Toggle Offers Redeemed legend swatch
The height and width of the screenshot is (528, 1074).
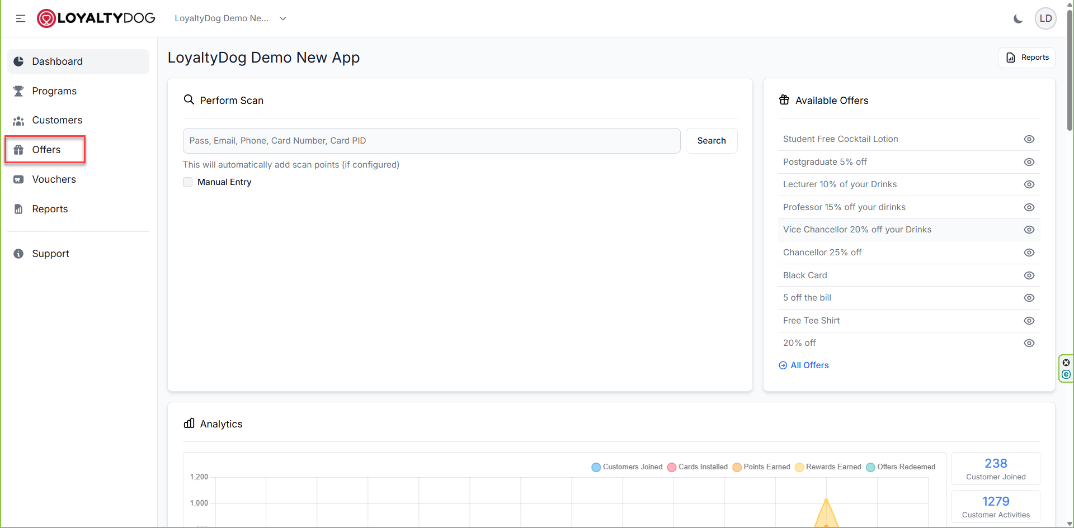click(x=870, y=467)
